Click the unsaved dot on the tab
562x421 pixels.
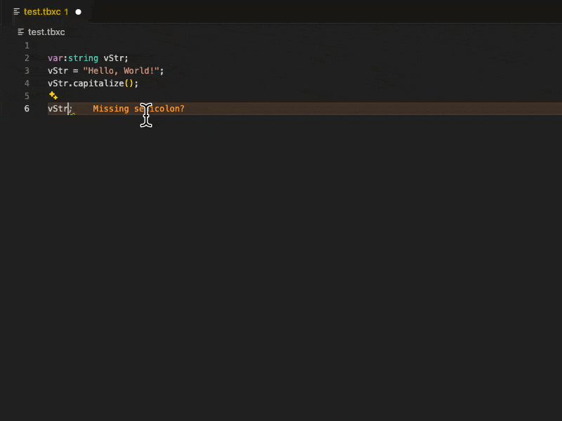pos(78,12)
